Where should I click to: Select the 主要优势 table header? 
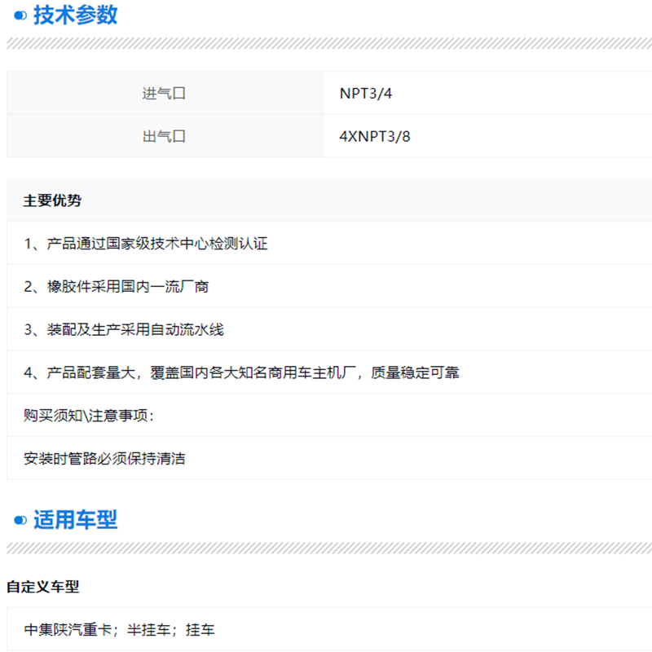coord(52,200)
